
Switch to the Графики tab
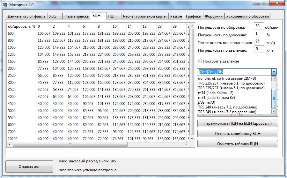[193, 16]
